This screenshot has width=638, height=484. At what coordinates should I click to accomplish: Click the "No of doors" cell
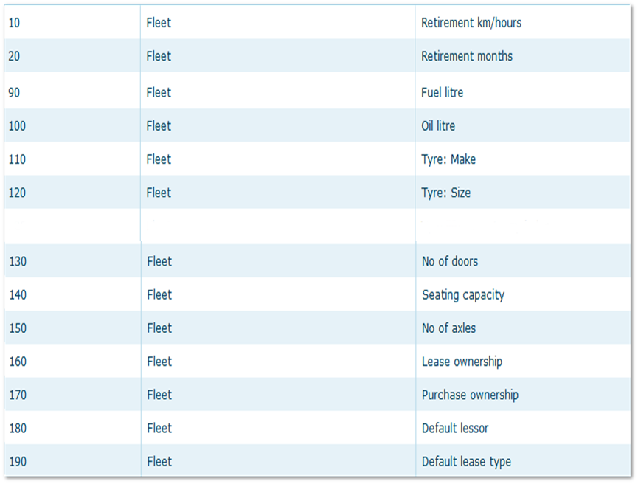click(x=449, y=261)
